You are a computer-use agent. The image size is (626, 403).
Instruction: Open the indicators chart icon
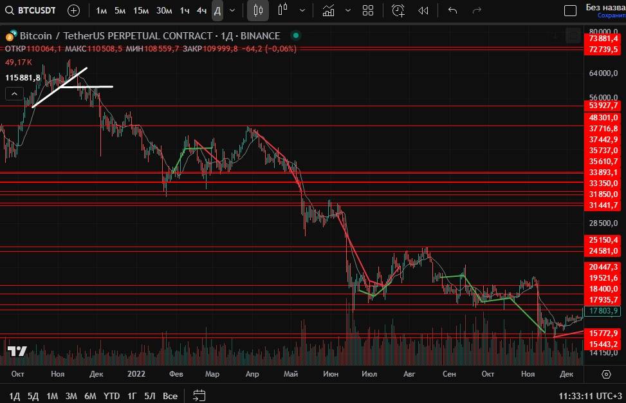tap(329, 10)
